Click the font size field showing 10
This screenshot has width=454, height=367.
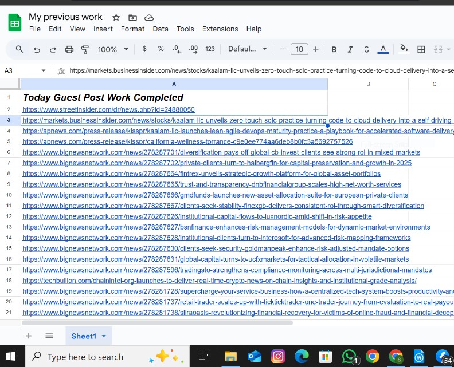(x=299, y=49)
